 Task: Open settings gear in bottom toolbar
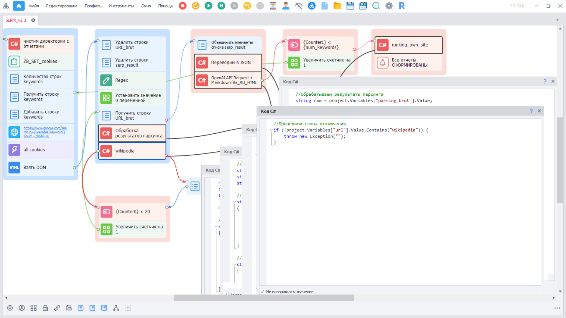(10, 308)
